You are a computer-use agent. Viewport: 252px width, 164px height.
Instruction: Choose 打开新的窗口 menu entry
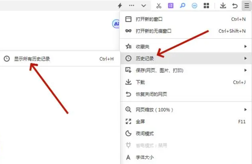pyautogui.click(x=186, y=19)
